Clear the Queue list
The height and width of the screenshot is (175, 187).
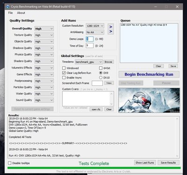(x=158, y=66)
